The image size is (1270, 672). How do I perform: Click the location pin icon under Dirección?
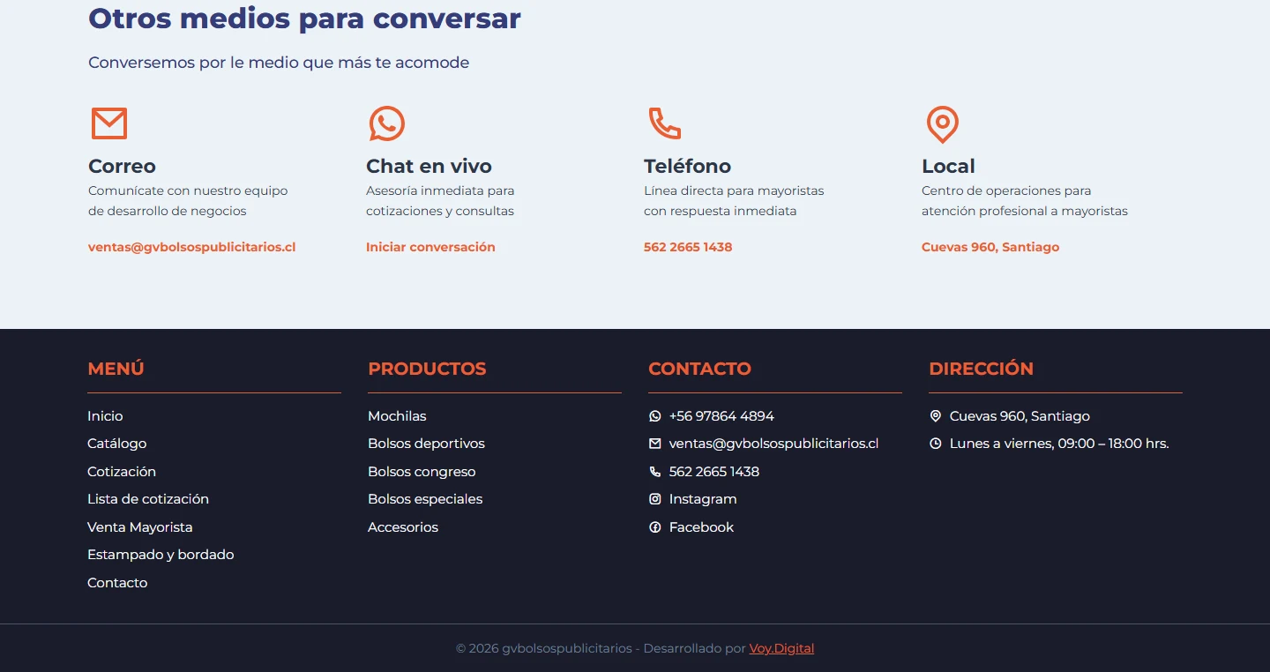coord(935,416)
